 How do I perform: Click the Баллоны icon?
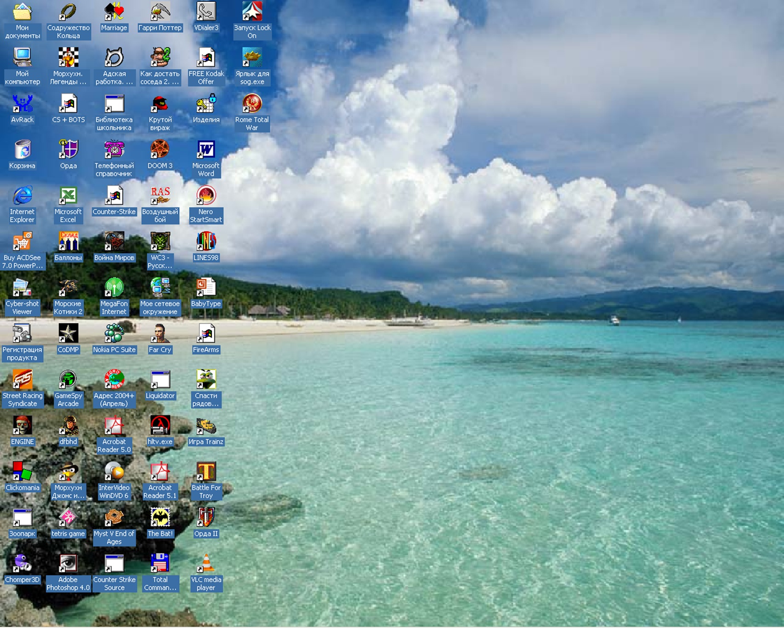pyautogui.click(x=68, y=242)
